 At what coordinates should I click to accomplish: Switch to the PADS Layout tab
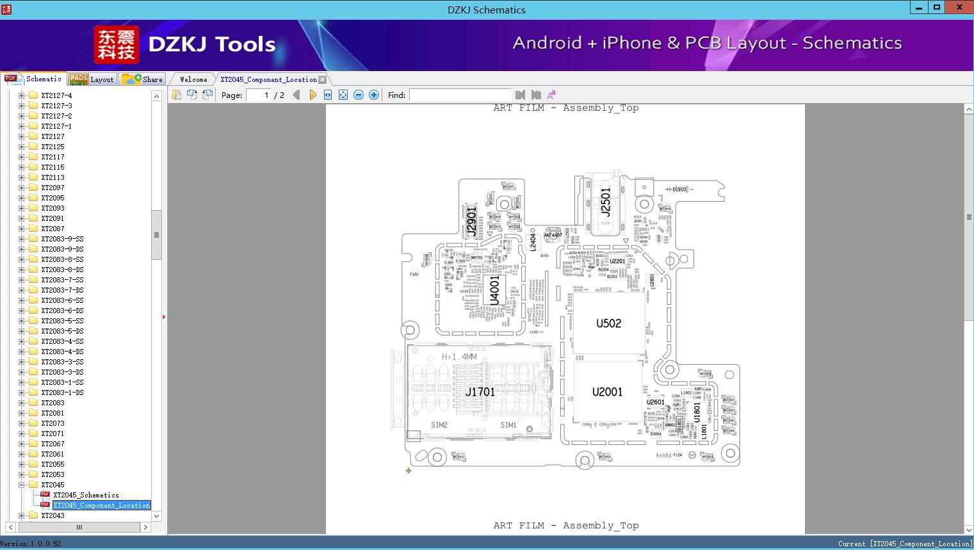[92, 79]
